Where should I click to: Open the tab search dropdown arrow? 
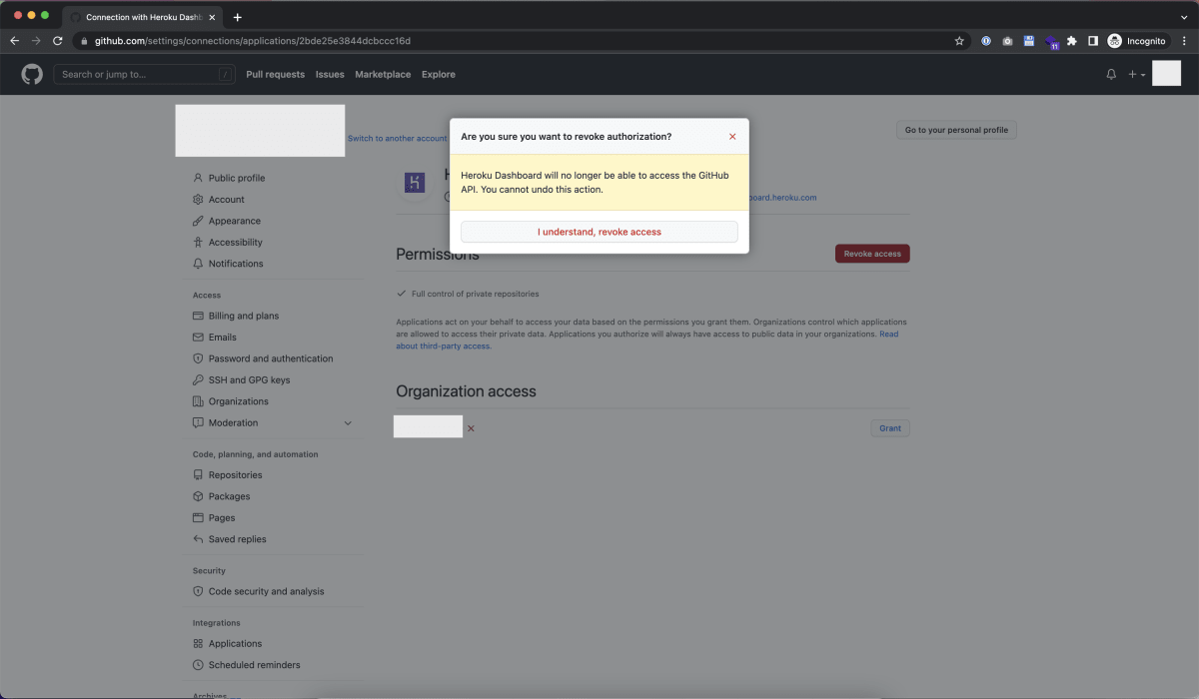pos(1184,17)
